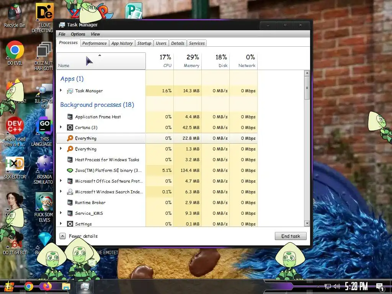
Task: Open the Publisher icon above Task Manager
Action: point(134,11)
